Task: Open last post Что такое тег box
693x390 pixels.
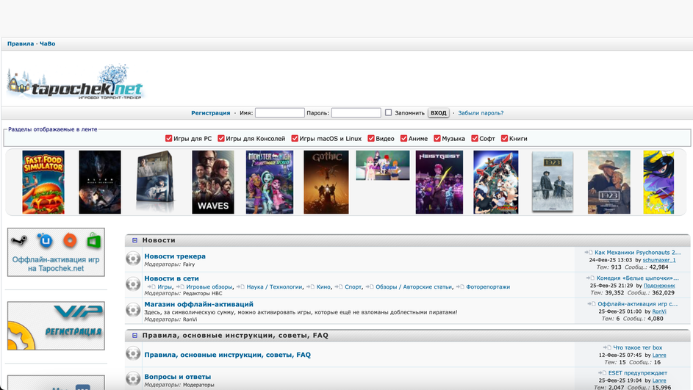Action: (637, 347)
